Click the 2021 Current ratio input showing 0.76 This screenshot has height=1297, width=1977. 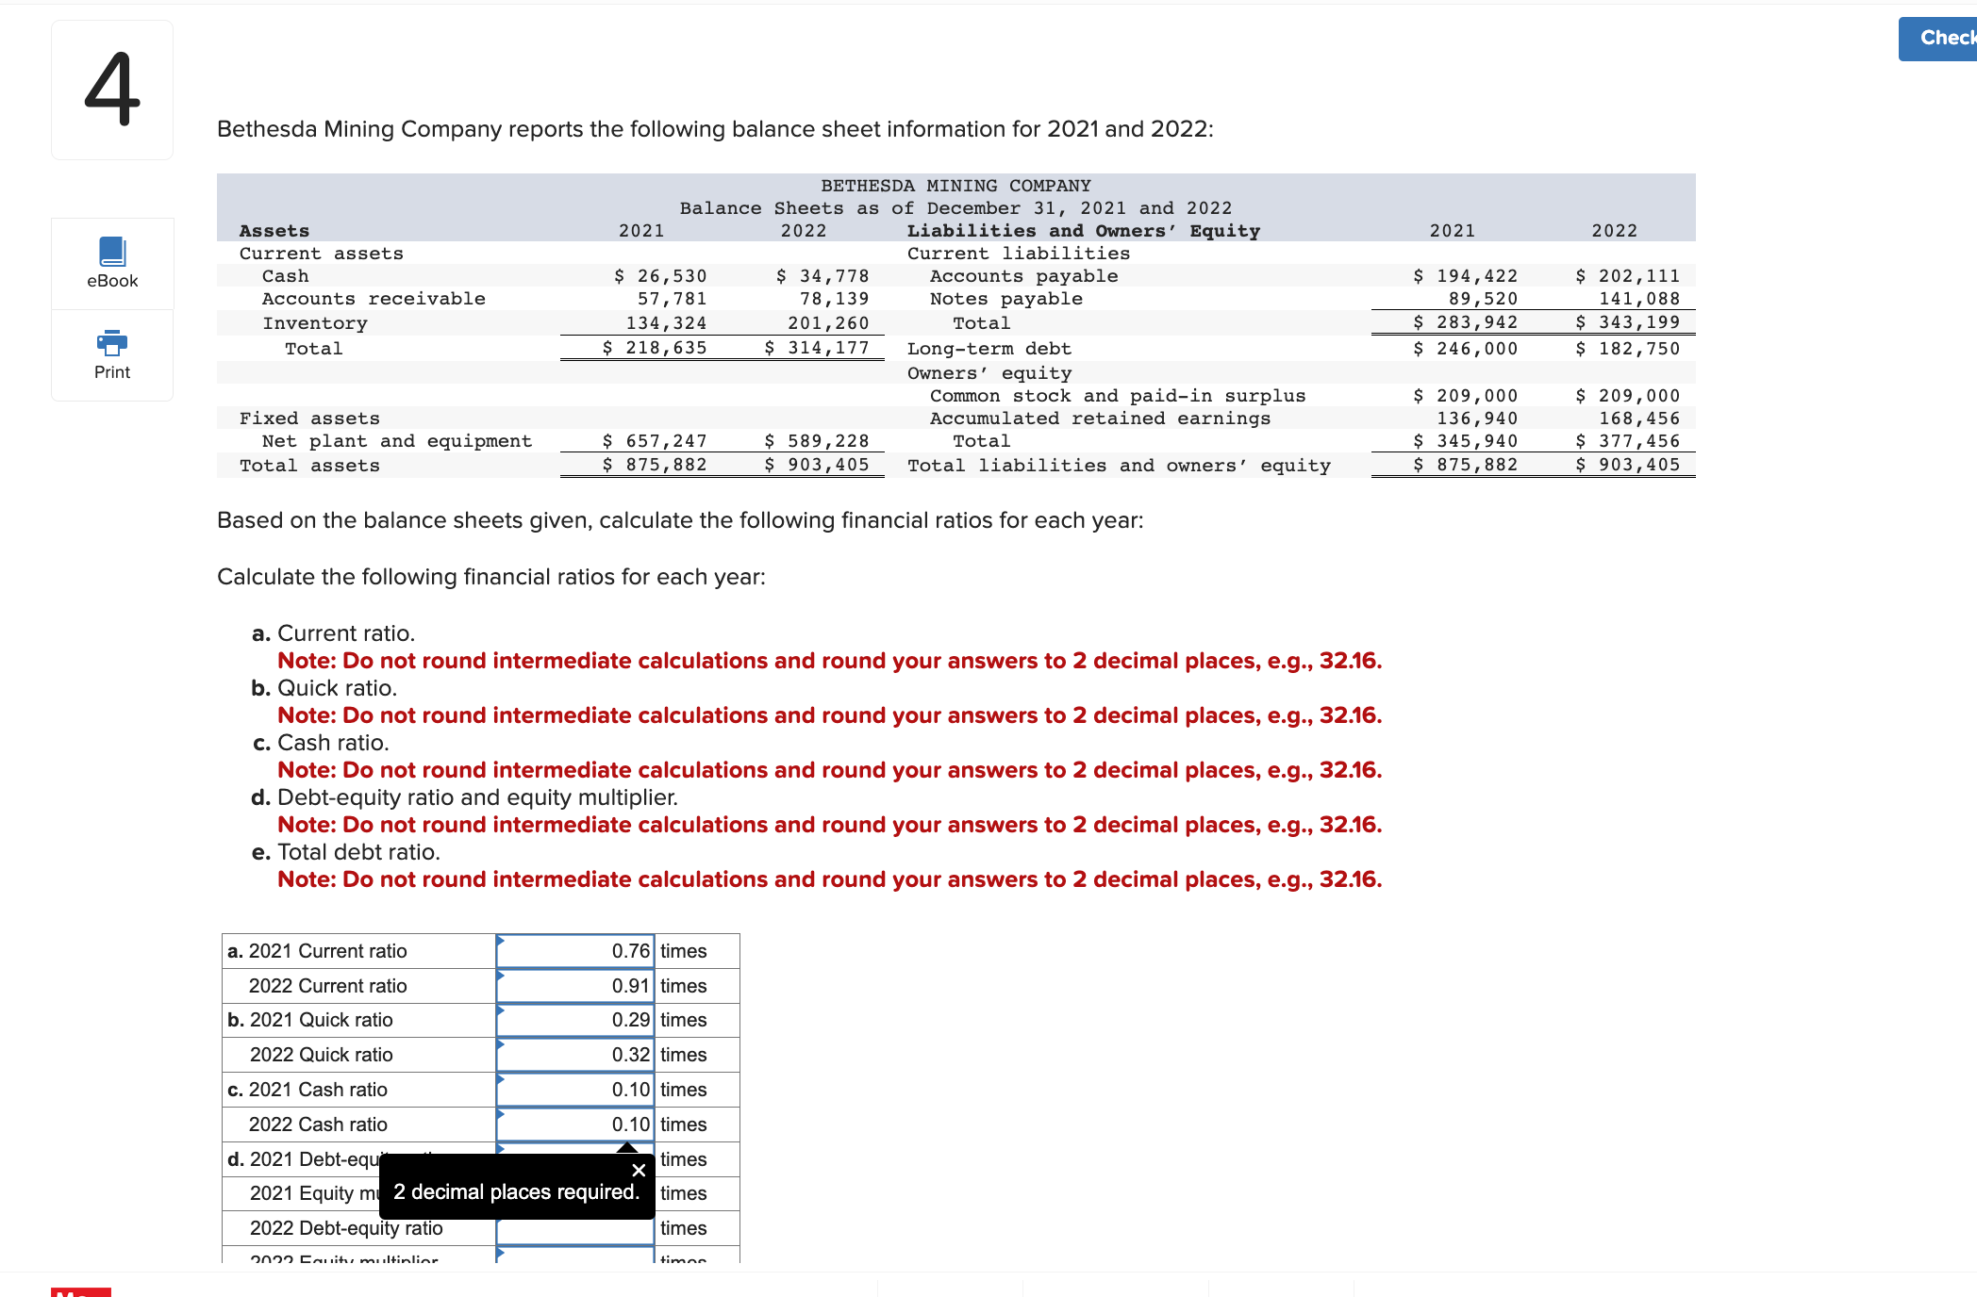[573, 950]
